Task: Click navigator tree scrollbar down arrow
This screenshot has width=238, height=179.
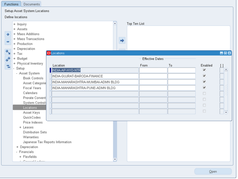Action: click(x=115, y=159)
